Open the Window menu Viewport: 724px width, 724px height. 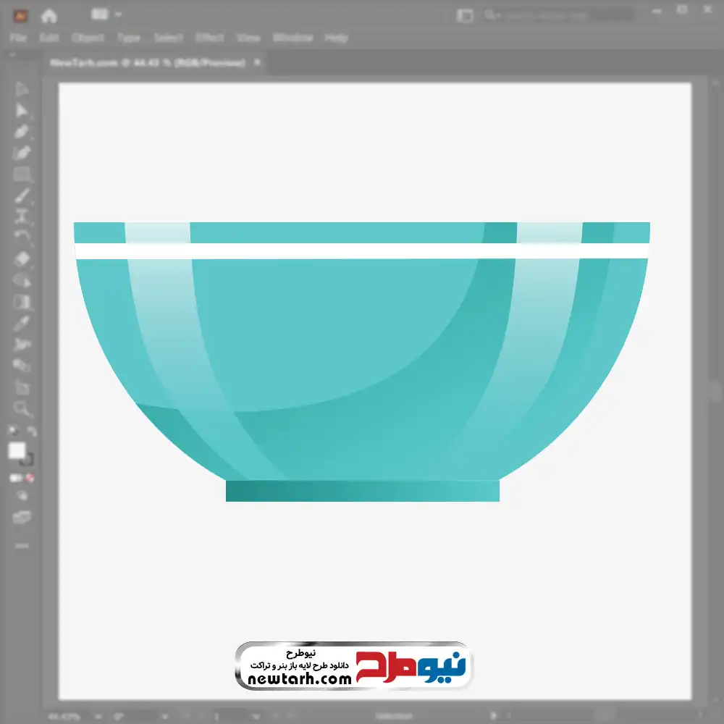(x=292, y=38)
